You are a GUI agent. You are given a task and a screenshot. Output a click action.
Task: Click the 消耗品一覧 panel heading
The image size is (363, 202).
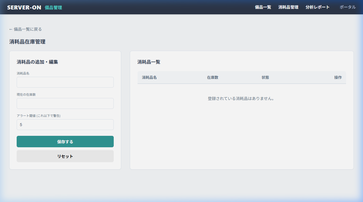point(148,62)
